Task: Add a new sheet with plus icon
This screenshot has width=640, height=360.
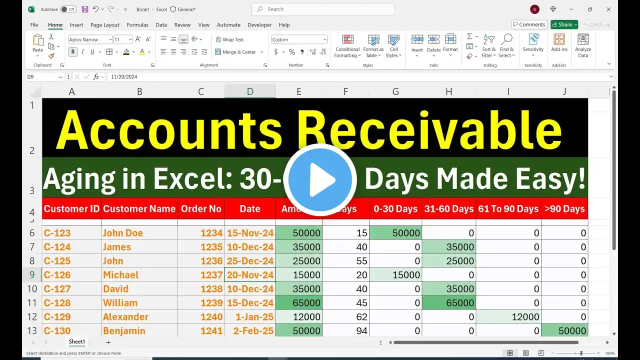Action: point(108,342)
